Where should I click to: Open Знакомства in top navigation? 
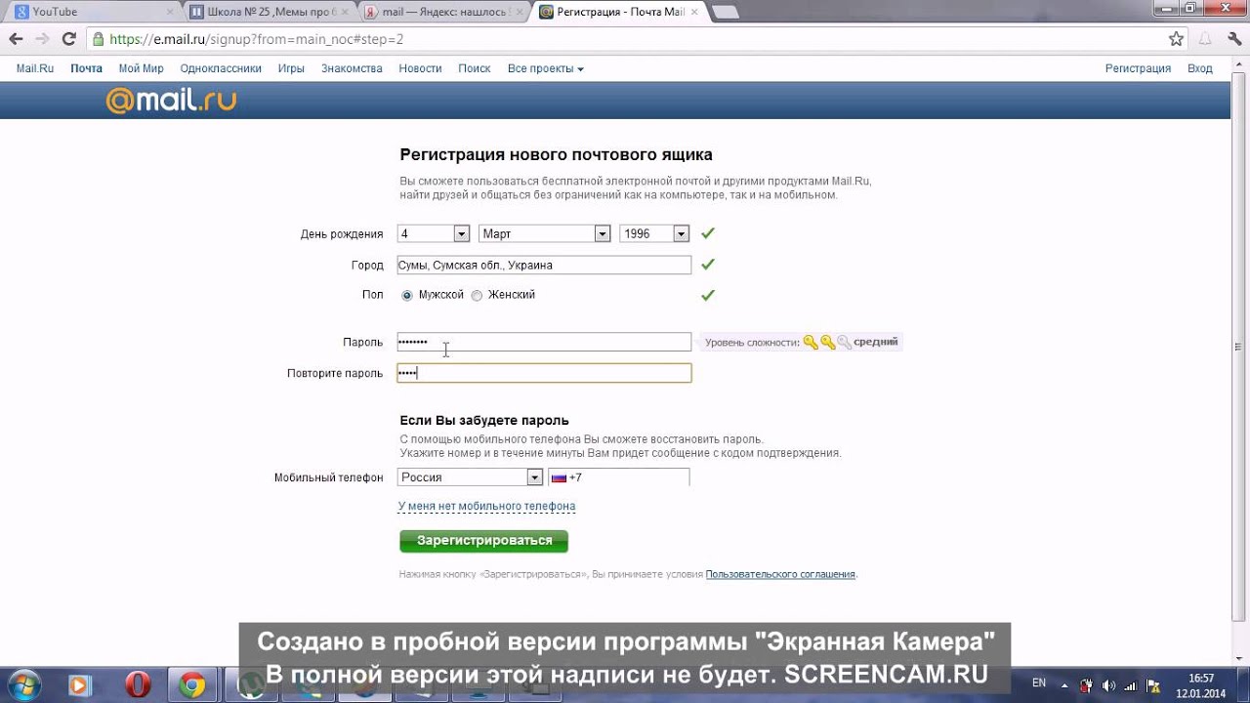(x=352, y=68)
